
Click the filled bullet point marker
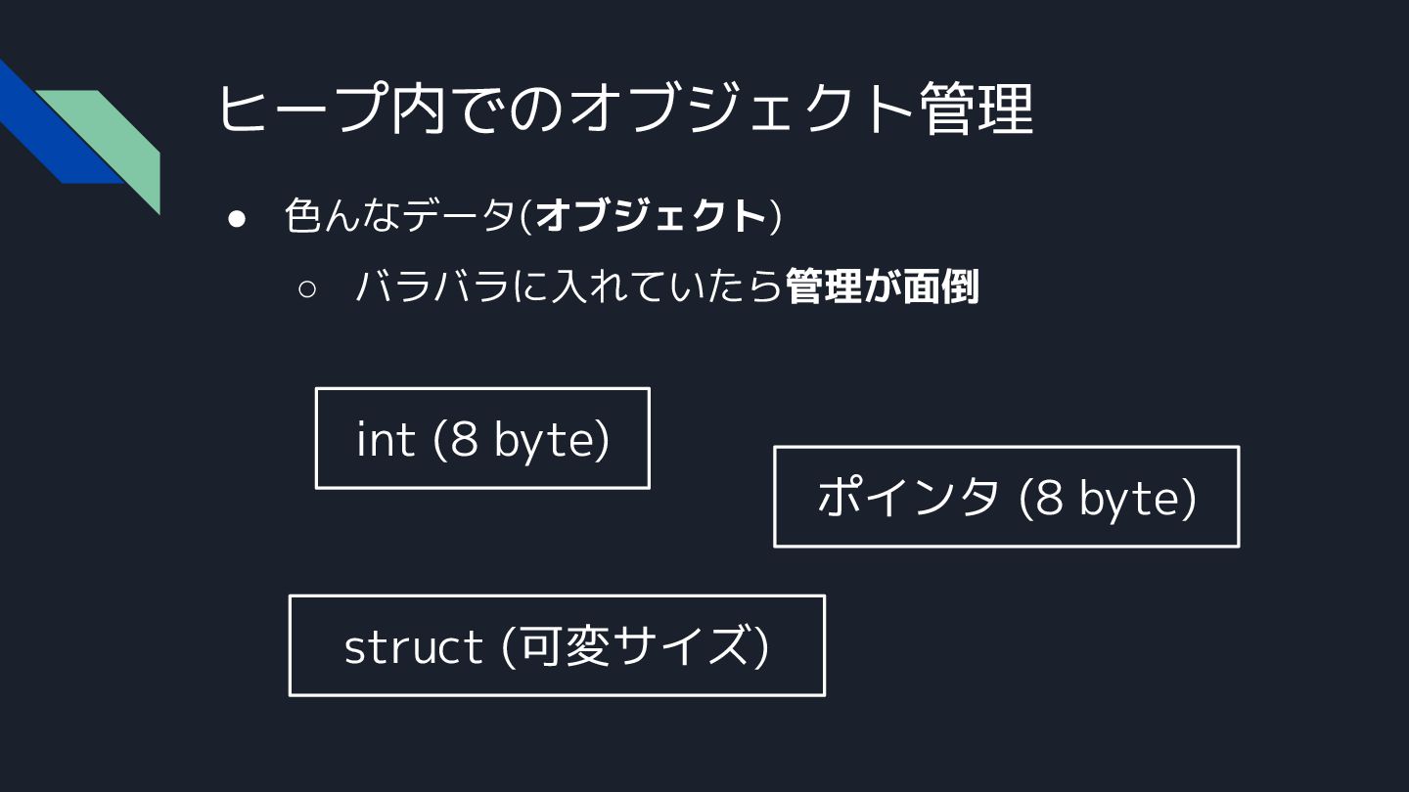[x=236, y=219]
